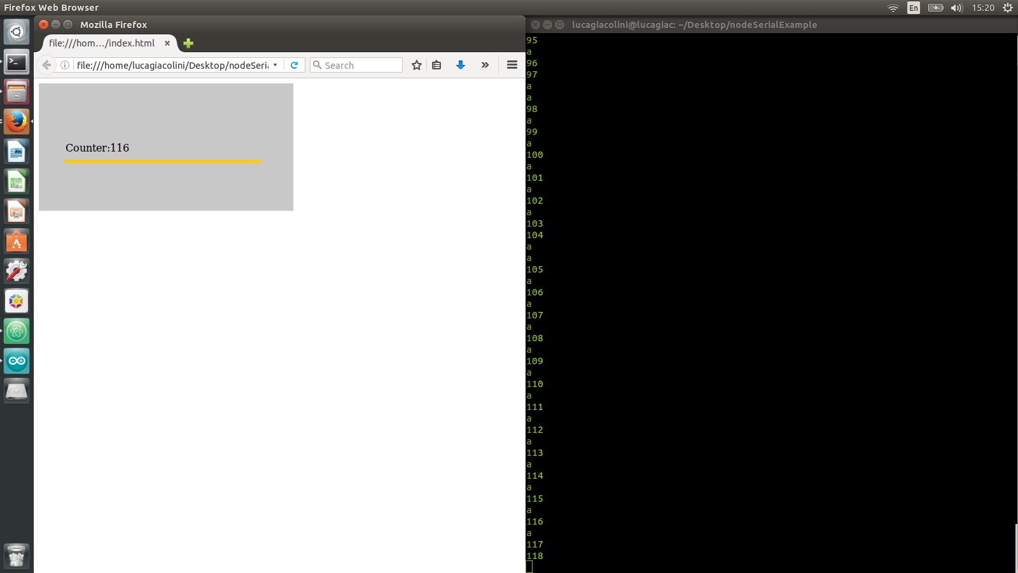Click terminal output line 110
The width and height of the screenshot is (1018, 573).
tap(534, 384)
